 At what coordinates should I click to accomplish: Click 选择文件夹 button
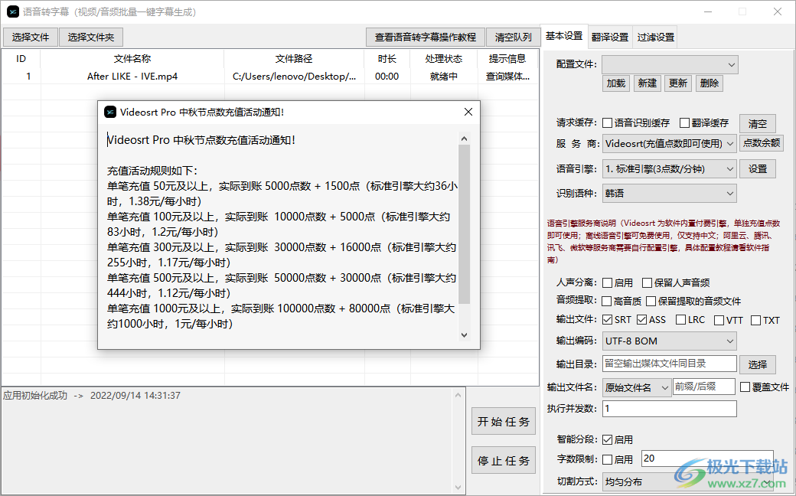tap(91, 37)
